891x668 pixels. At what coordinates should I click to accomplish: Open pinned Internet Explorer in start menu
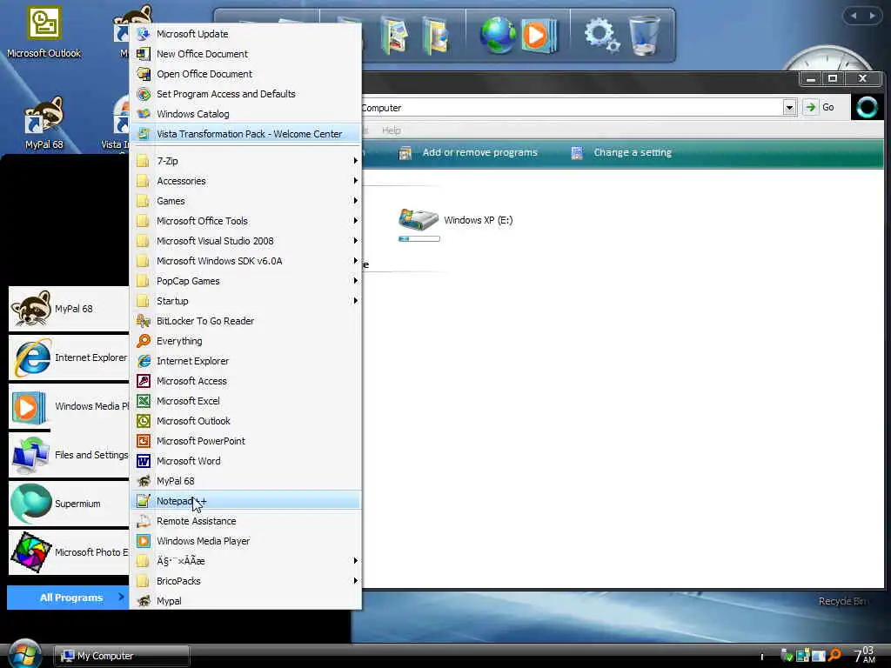(x=69, y=357)
